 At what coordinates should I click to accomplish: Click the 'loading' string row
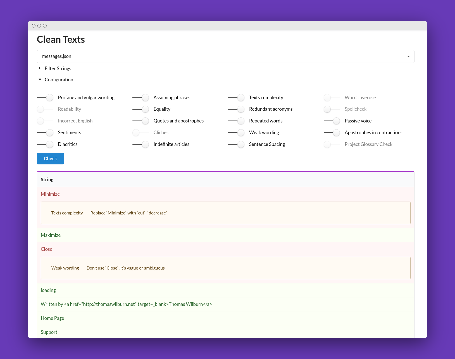point(225,290)
